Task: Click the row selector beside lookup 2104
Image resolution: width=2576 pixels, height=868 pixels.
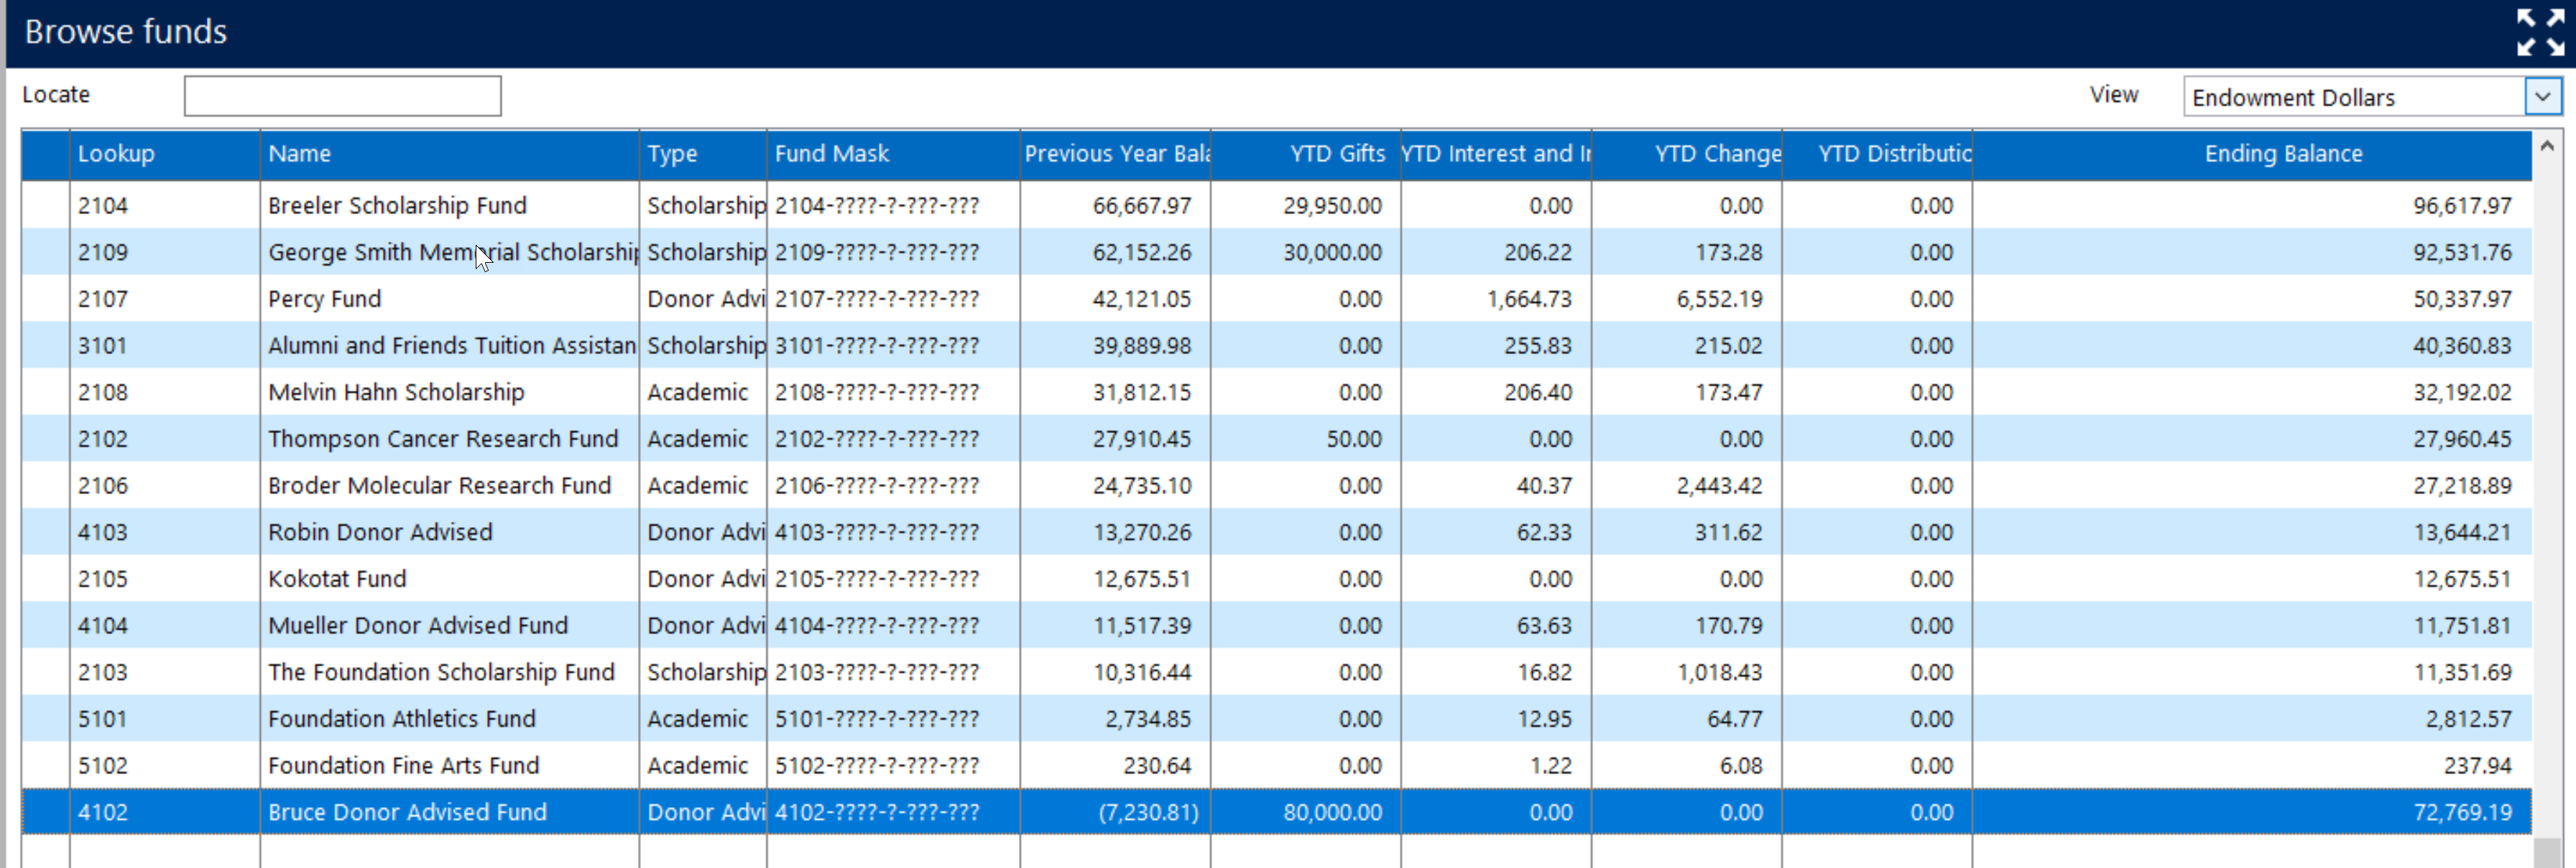Action: point(46,206)
